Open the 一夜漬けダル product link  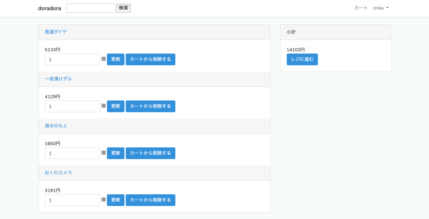click(58, 79)
